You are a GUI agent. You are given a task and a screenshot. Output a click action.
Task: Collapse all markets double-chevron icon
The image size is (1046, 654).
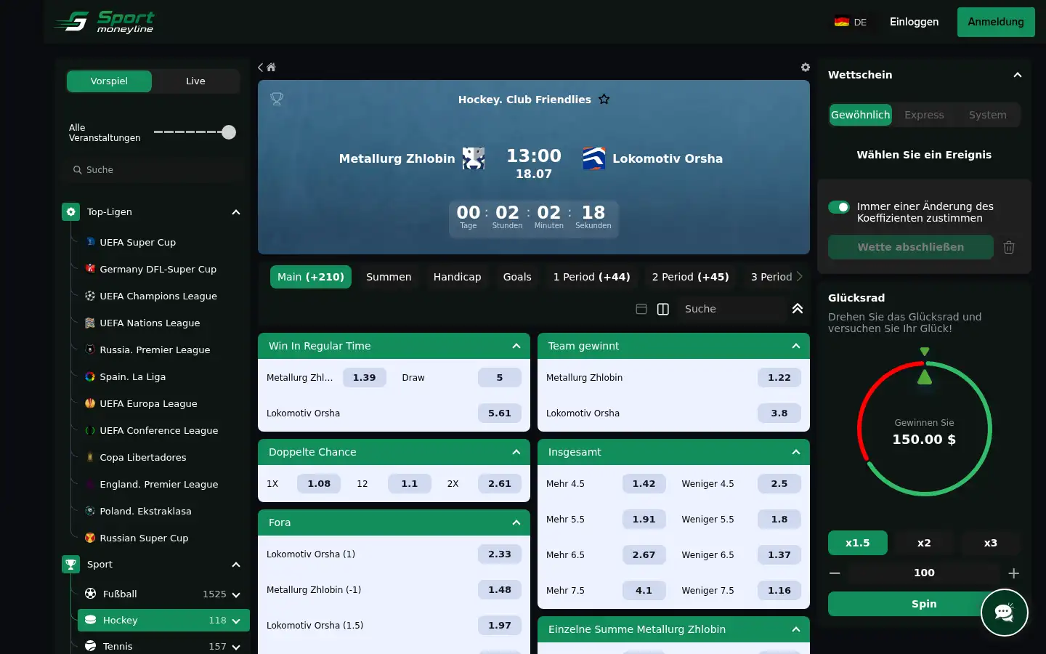click(797, 309)
